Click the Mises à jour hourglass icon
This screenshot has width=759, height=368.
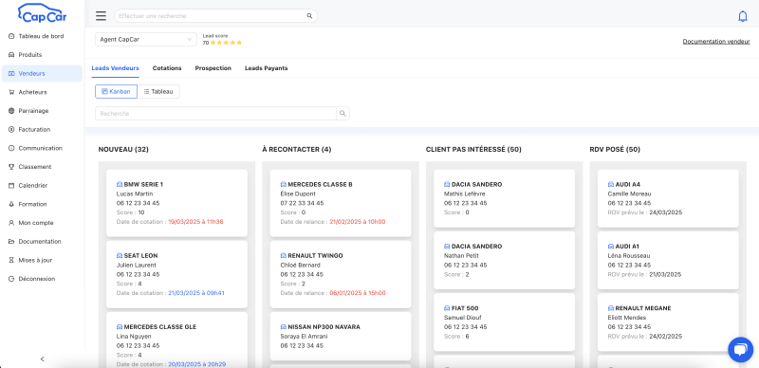(x=11, y=260)
